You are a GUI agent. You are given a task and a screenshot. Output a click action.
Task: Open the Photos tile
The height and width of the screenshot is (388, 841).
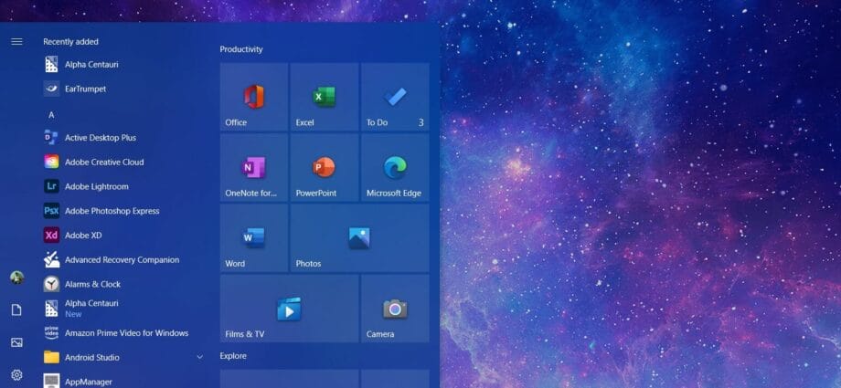359,238
